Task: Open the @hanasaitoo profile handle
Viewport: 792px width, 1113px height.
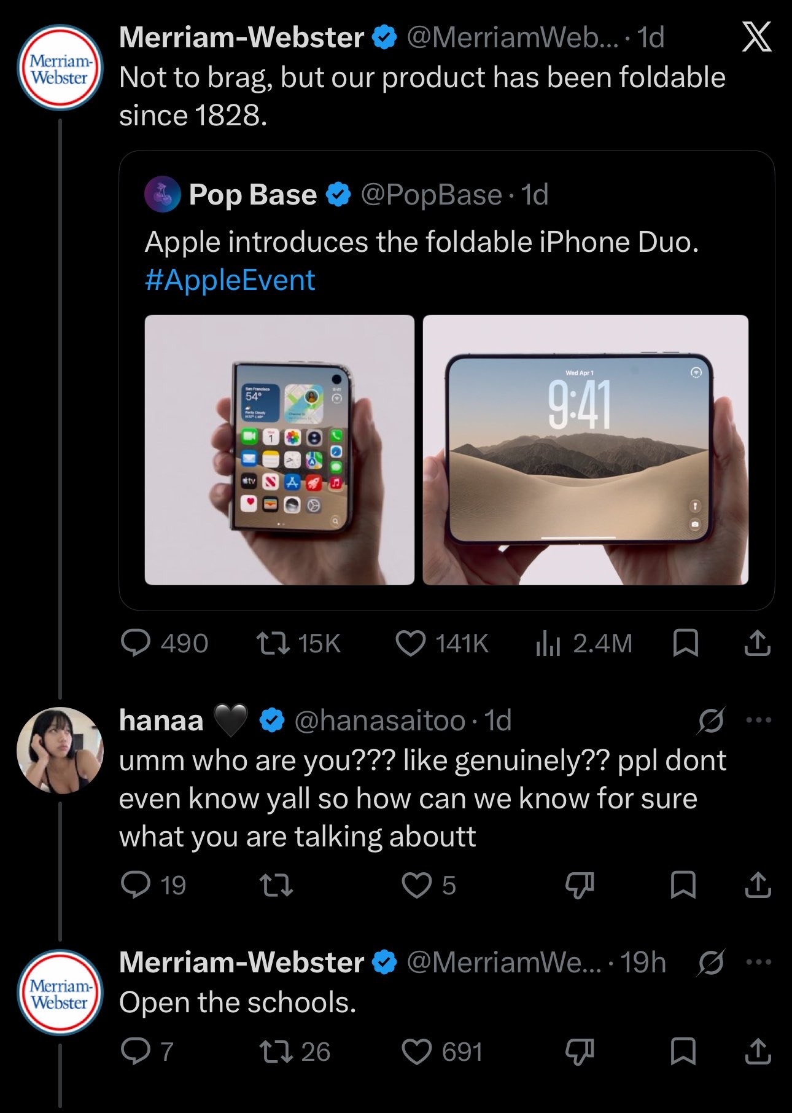Action: (x=379, y=721)
